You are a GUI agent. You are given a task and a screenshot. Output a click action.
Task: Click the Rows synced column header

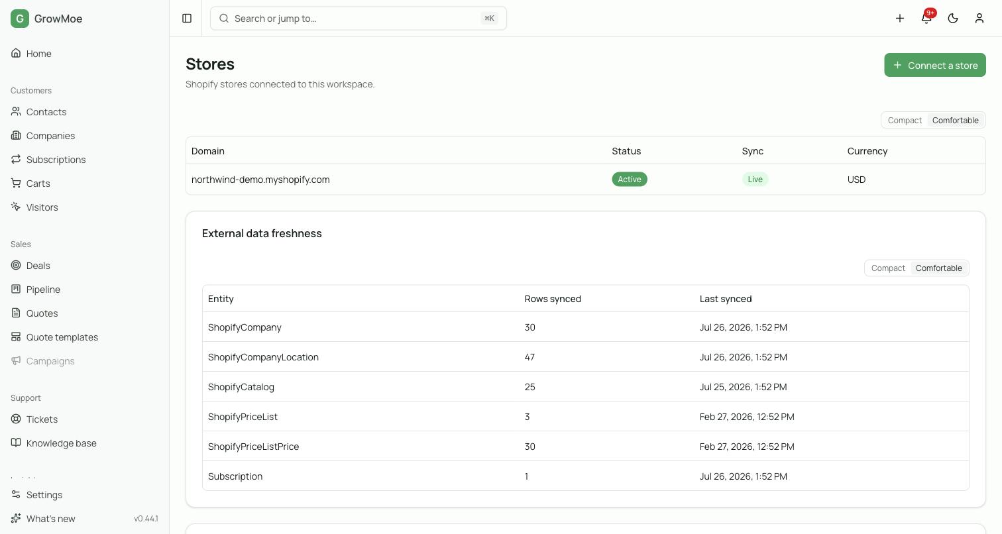tap(553, 299)
